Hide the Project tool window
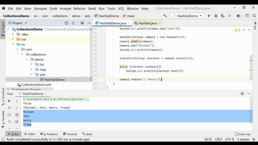The image size is (258, 145). (x=89, y=23)
